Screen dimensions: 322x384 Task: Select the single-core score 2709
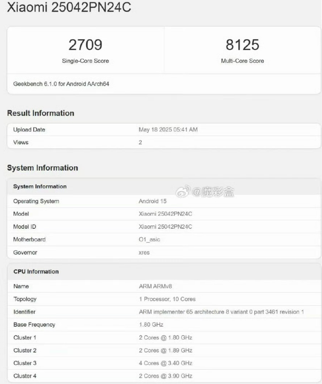[85, 45]
